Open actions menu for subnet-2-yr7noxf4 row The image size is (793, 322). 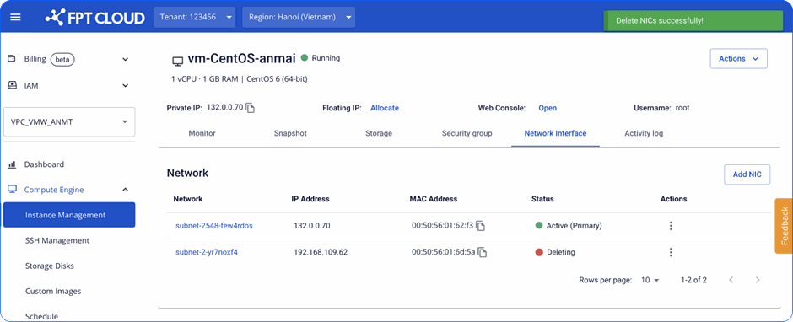coord(672,252)
